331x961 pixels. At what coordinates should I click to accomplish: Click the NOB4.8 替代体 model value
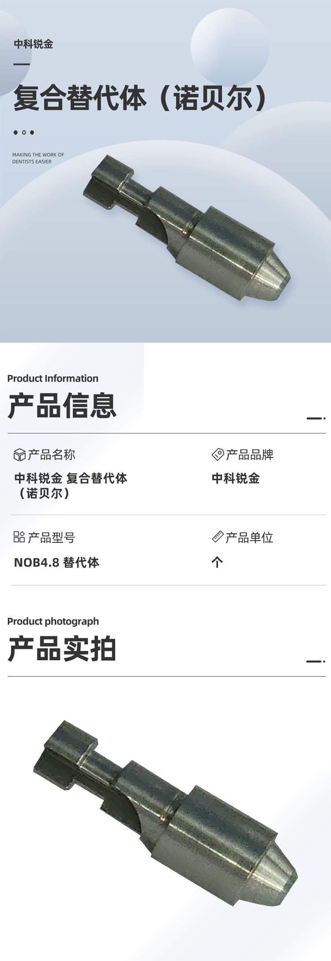(56, 562)
